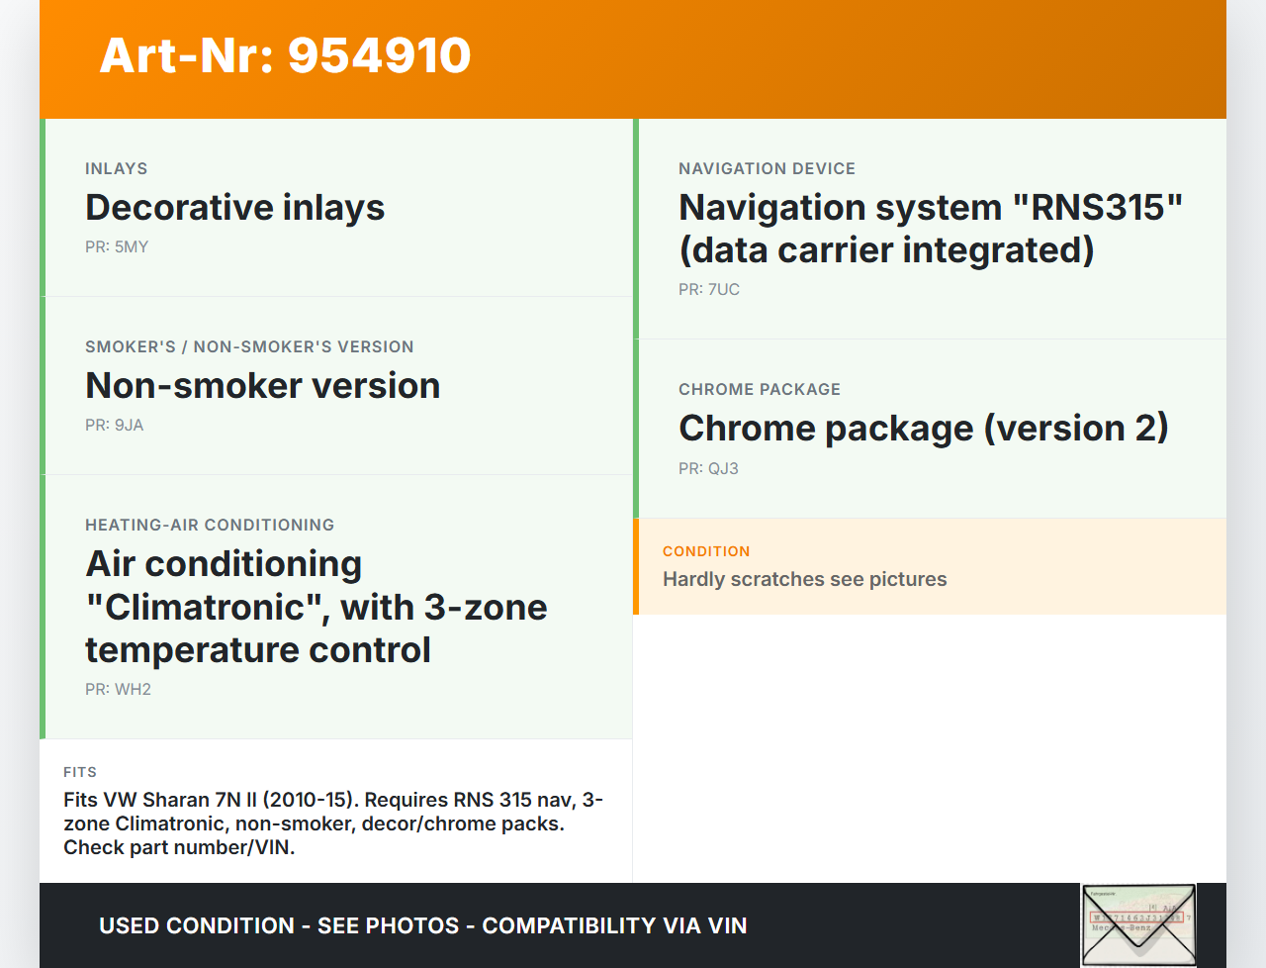Select the Non-smoker version heading

(262, 386)
